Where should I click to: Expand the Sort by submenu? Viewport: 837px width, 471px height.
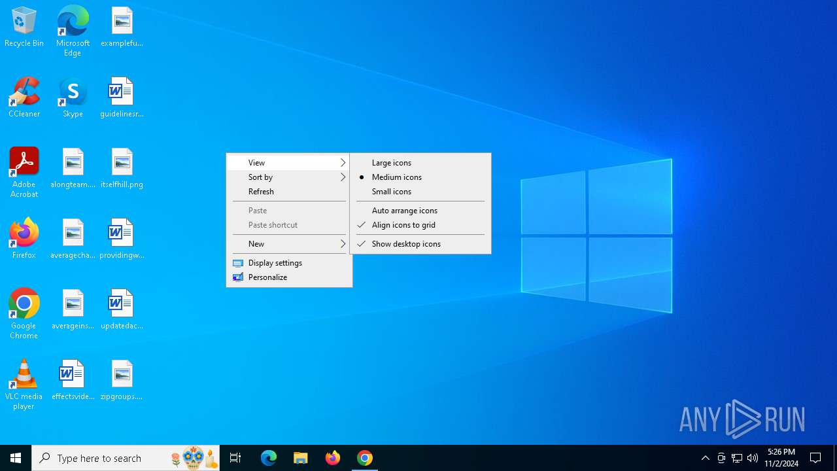coord(289,177)
